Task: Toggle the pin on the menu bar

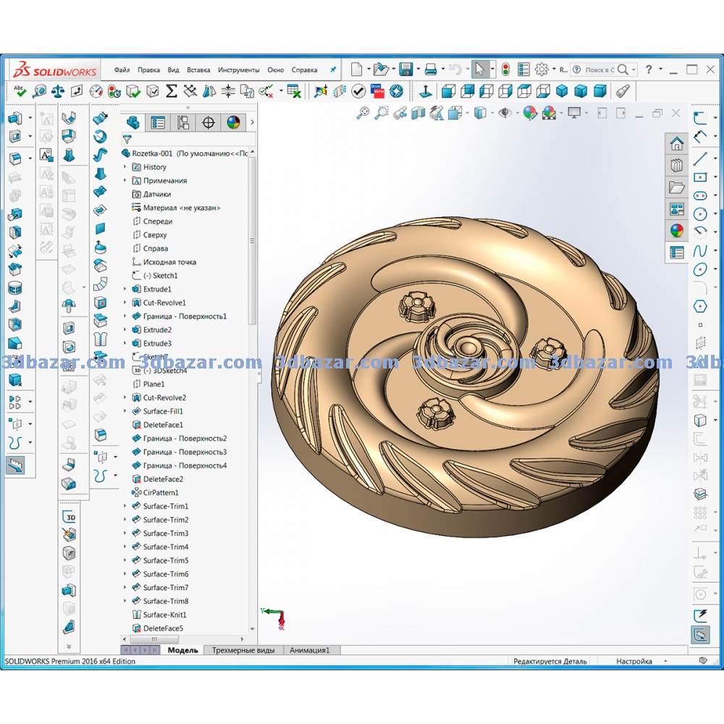Action: tap(333, 70)
